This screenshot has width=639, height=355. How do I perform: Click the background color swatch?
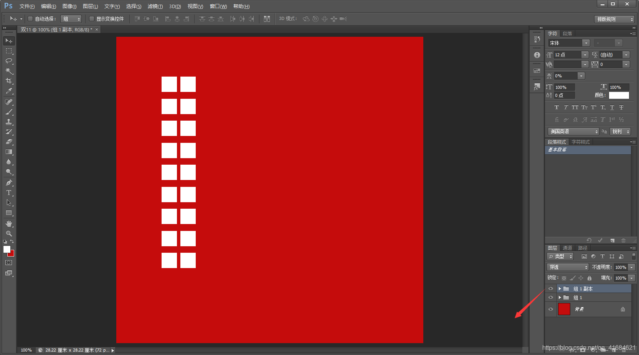12,254
